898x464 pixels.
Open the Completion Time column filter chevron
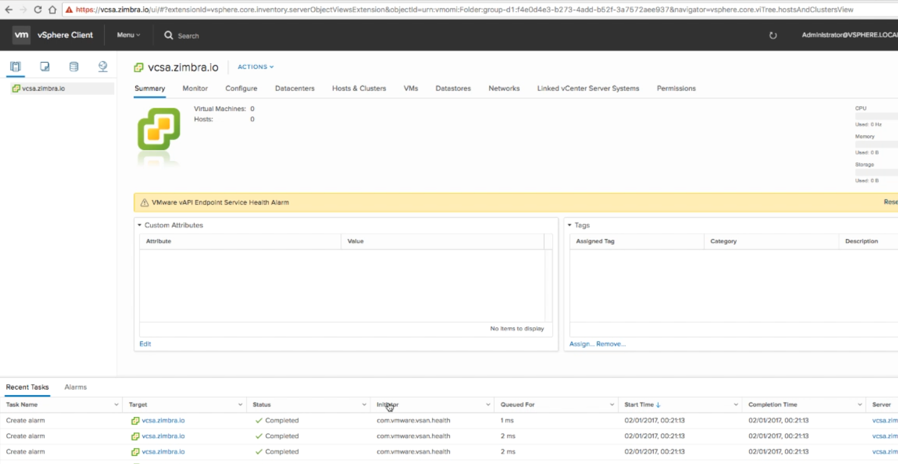pyautogui.click(x=860, y=405)
